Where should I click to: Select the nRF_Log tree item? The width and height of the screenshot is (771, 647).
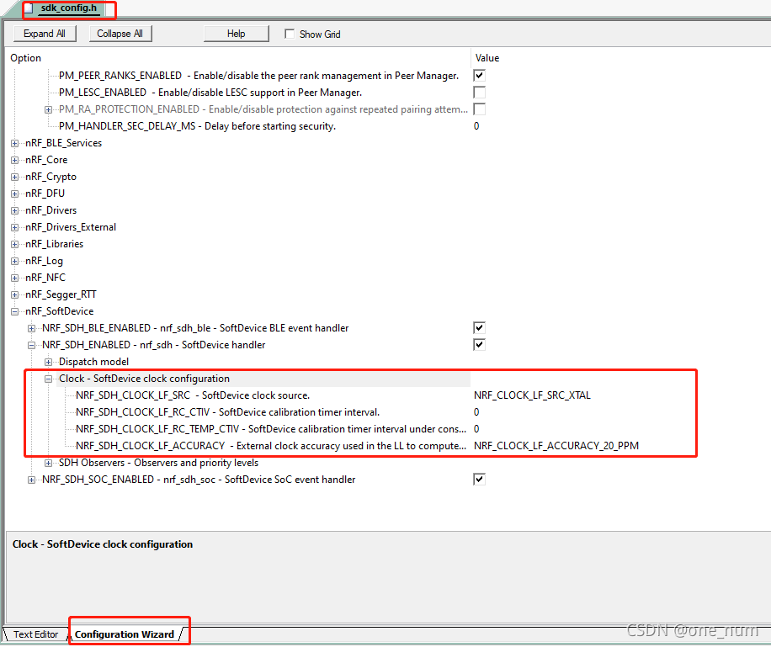click(x=44, y=261)
